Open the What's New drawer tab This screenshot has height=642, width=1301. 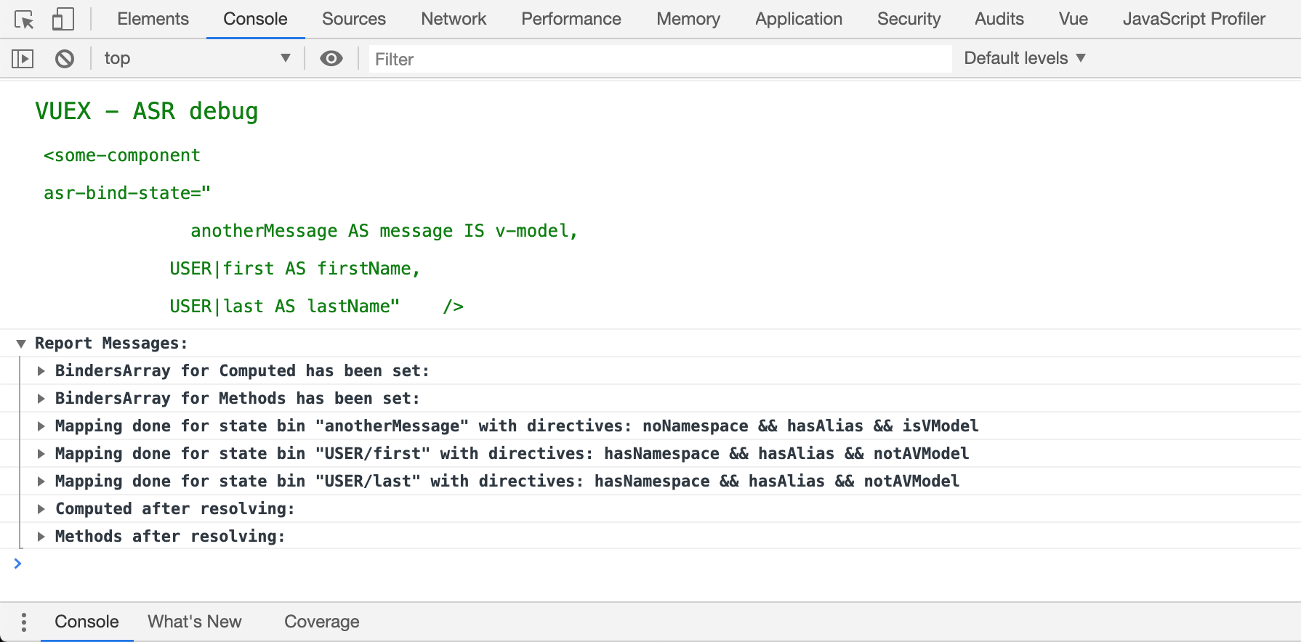[195, 622]
